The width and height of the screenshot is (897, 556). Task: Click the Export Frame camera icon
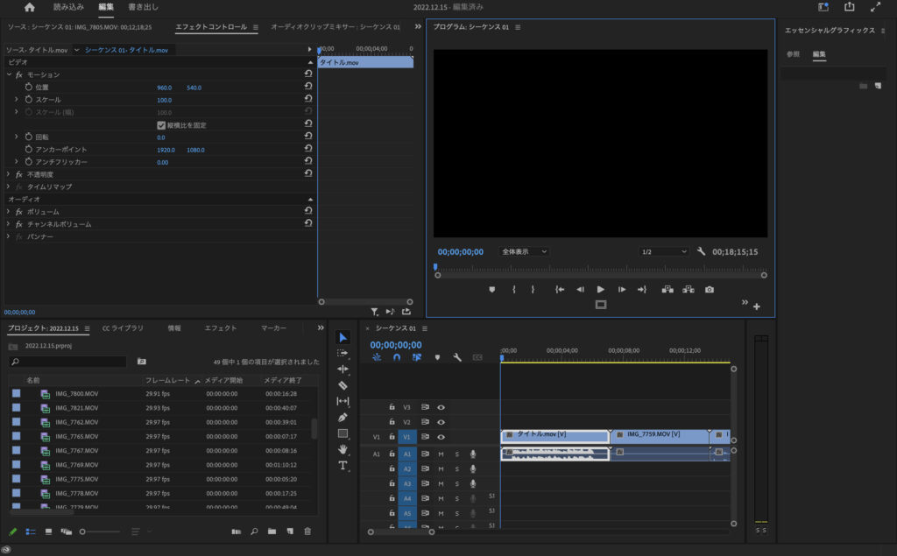[710, 289]
